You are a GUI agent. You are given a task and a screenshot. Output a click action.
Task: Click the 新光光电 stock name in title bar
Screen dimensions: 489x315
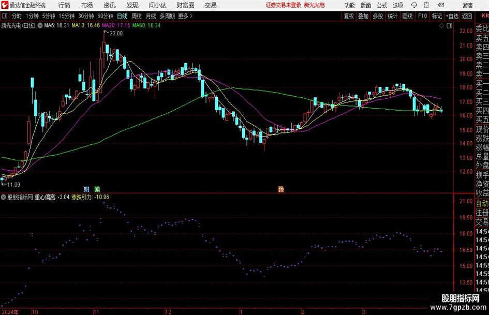pyautogui.click(x=315, y=5)
